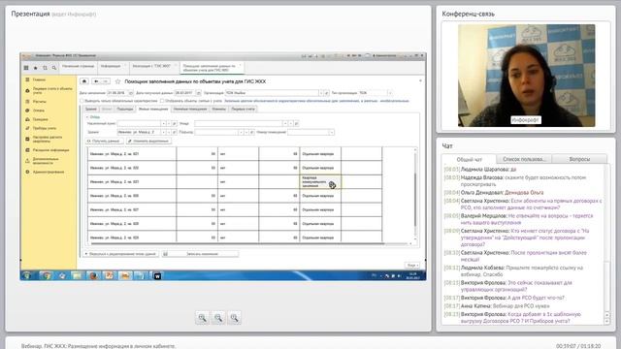Open the Подъезды tab
Viewport: 621px width, 349px height.
coord(125,109)
